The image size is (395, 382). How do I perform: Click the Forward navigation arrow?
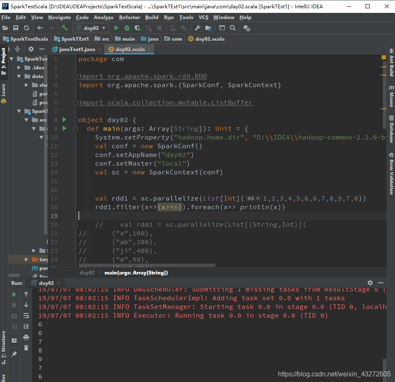pyautogui.click(x=51, y=28)
